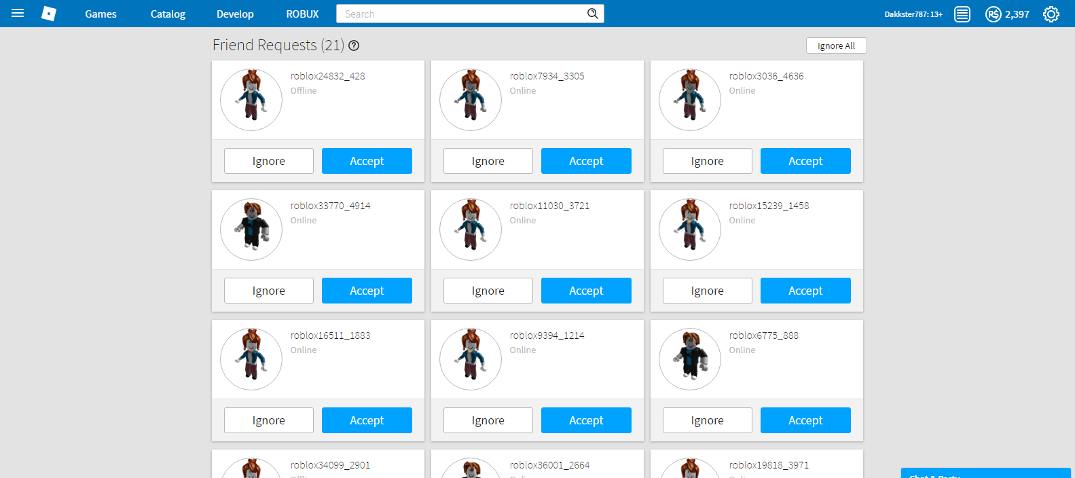
Task: Ignore request from roblox9394_1214
Action: click(x=488, y=420)
